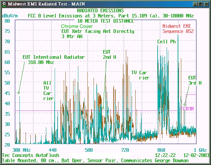Click the EUT Intentional Radiator marker circle
Viewport: 211px width, 165px height.
click(19, 93)
